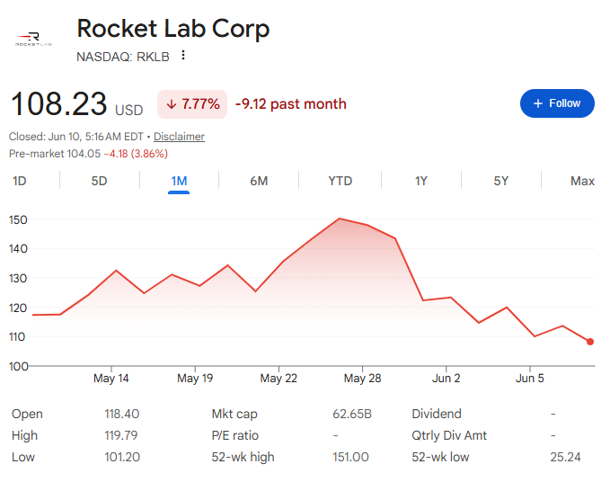The height and width of the screenshot is (482, 610).
Task: Select the 6M time range tab
Action: 259,181
